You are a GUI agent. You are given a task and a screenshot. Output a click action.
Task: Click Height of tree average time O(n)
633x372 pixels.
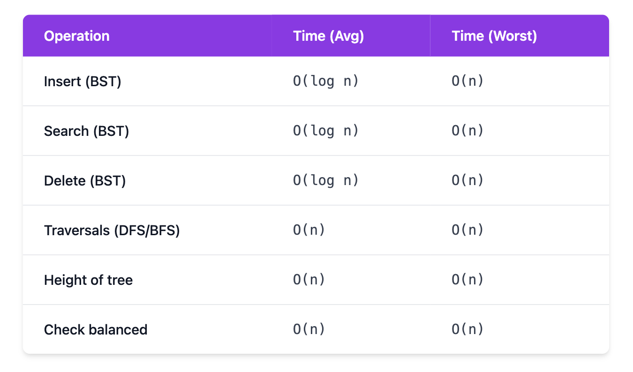point(309,280)
